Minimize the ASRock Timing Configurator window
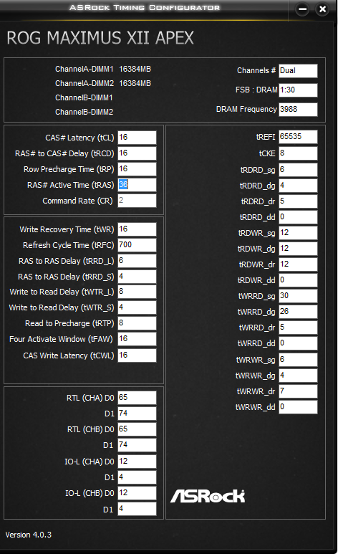The image size is (338, 554). click(x=302, y=9)
